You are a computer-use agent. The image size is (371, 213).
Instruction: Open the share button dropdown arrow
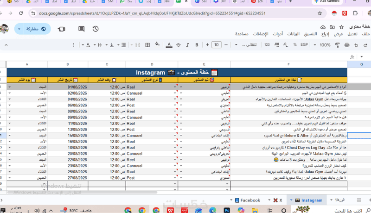pos(19,29)
